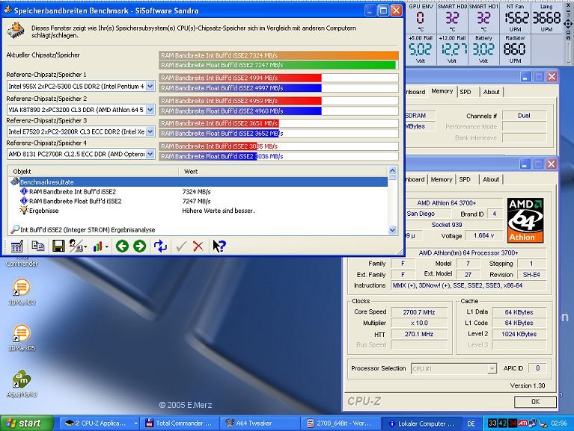Image resolution: width=574 pixels, height=431 pixels.
Task: Open dropdown arrow for Referenz-Chipsatz/Speicher 2
Action: [150, 110]
